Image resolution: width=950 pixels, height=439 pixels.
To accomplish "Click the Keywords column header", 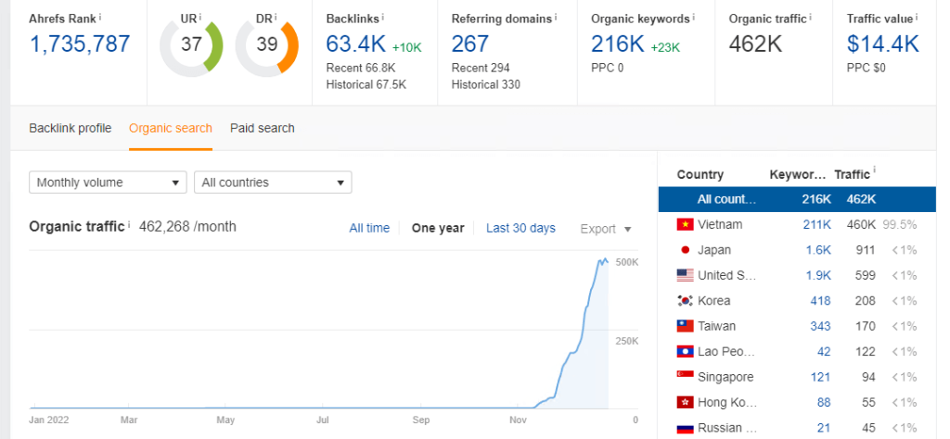I will point(797,174).
